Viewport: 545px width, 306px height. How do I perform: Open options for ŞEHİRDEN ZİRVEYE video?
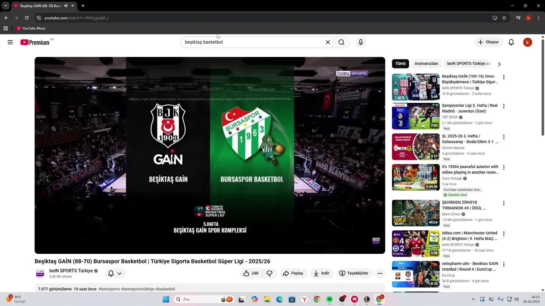(504, 203)
